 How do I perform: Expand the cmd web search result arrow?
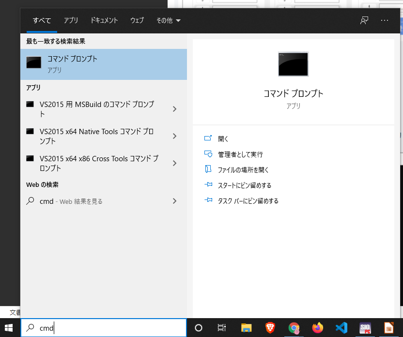(175, 201)
